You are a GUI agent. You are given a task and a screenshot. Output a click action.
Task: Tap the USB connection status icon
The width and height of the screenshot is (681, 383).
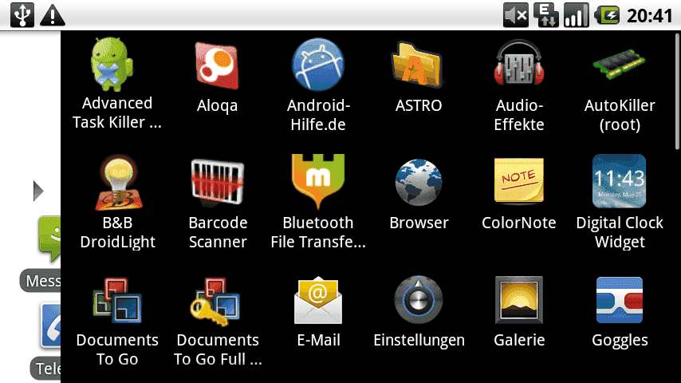22,15
